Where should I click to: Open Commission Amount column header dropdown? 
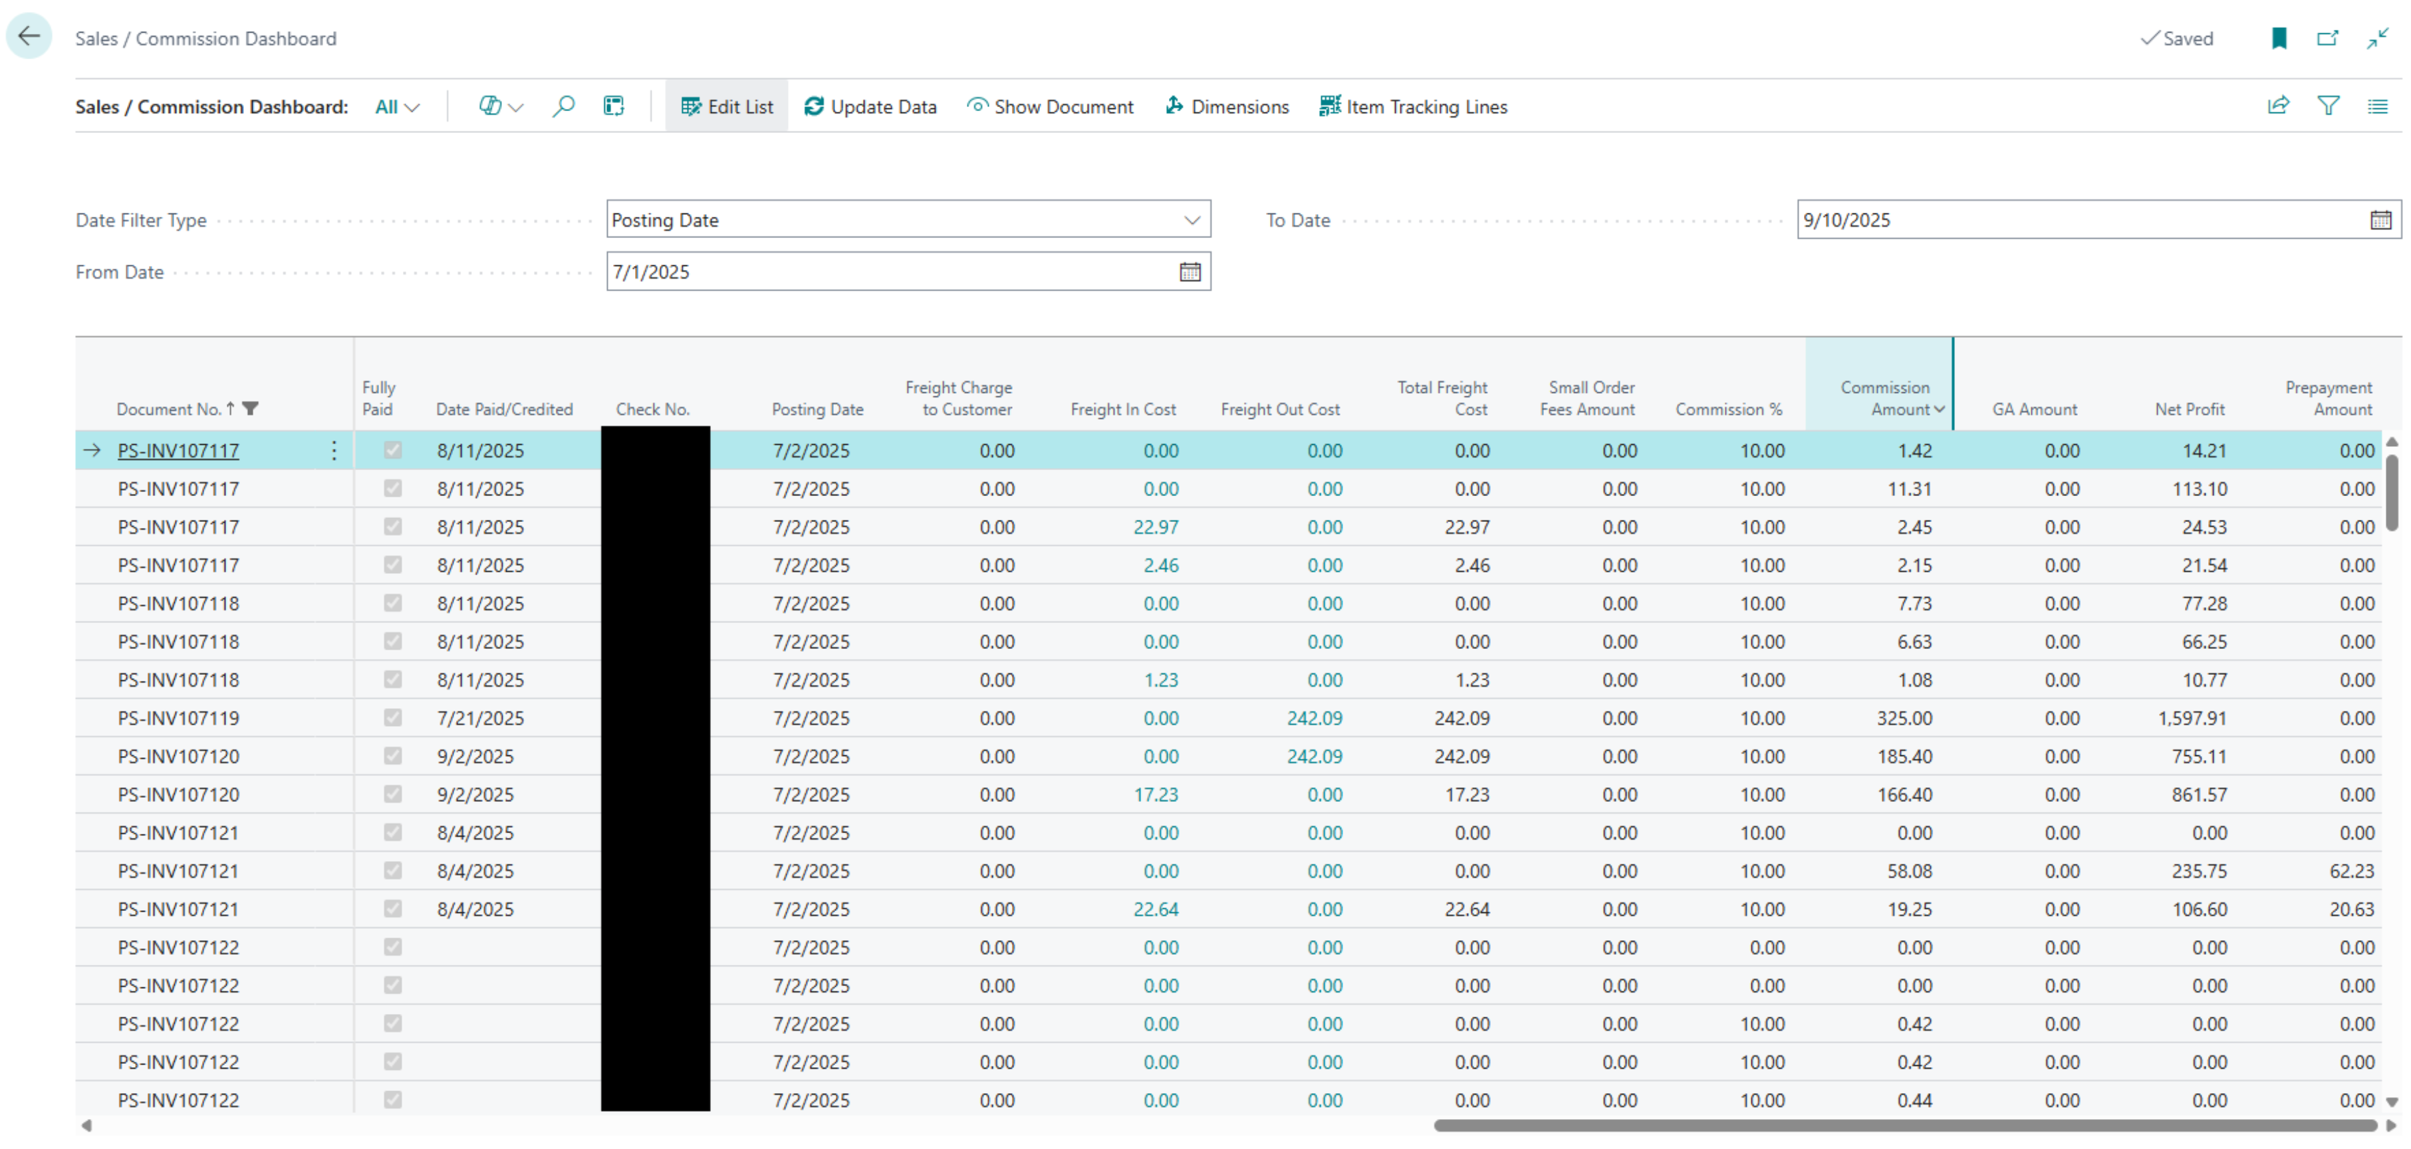[1940, 410]
